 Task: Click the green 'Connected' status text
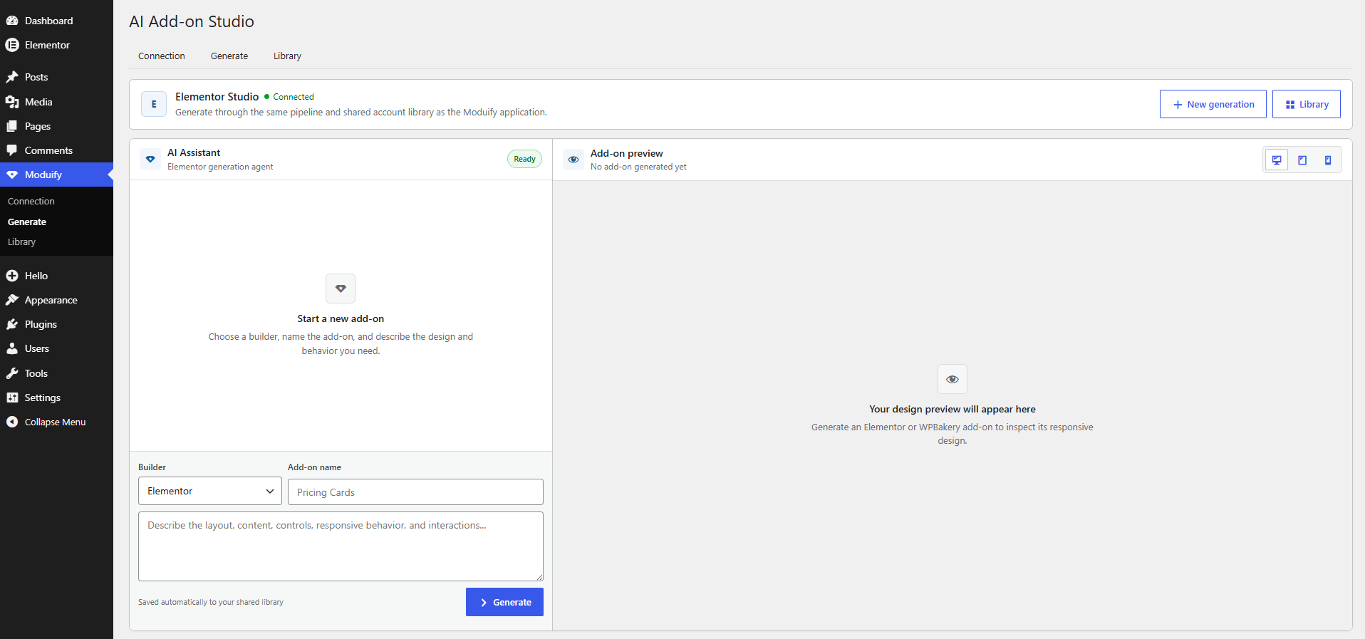[294, 97]
